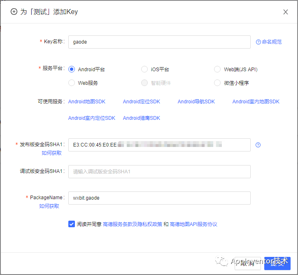Click the 取消 cancel button
The height and width of the screenshot is (275, 298).
pyautogui.click(x=248, y=263)
